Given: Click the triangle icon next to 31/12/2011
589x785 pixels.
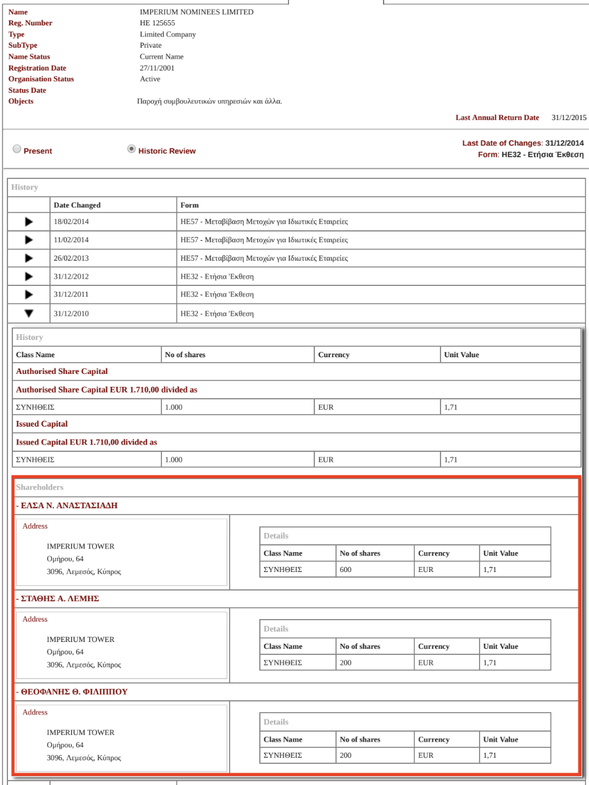Looking at the screenshot, I should 28,295.
